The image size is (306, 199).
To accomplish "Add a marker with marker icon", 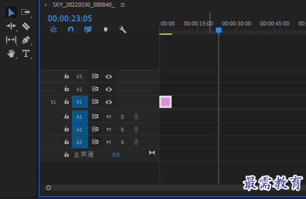I will click(x=105, y=30).
